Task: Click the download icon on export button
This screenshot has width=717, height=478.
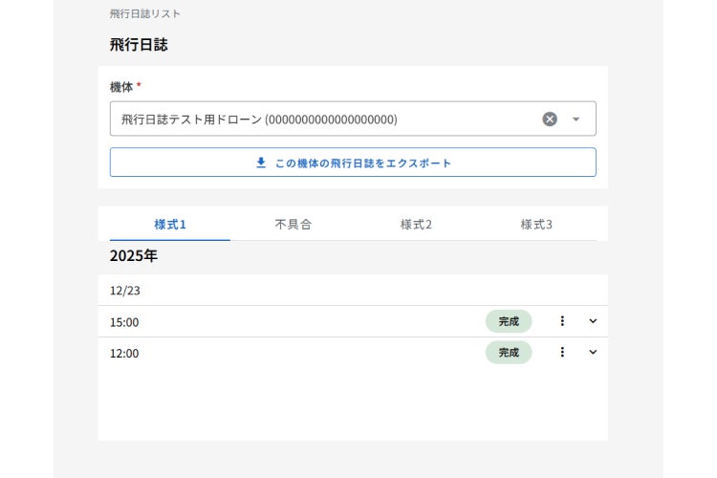Action: pyautogui.click(x=261, y=163)
